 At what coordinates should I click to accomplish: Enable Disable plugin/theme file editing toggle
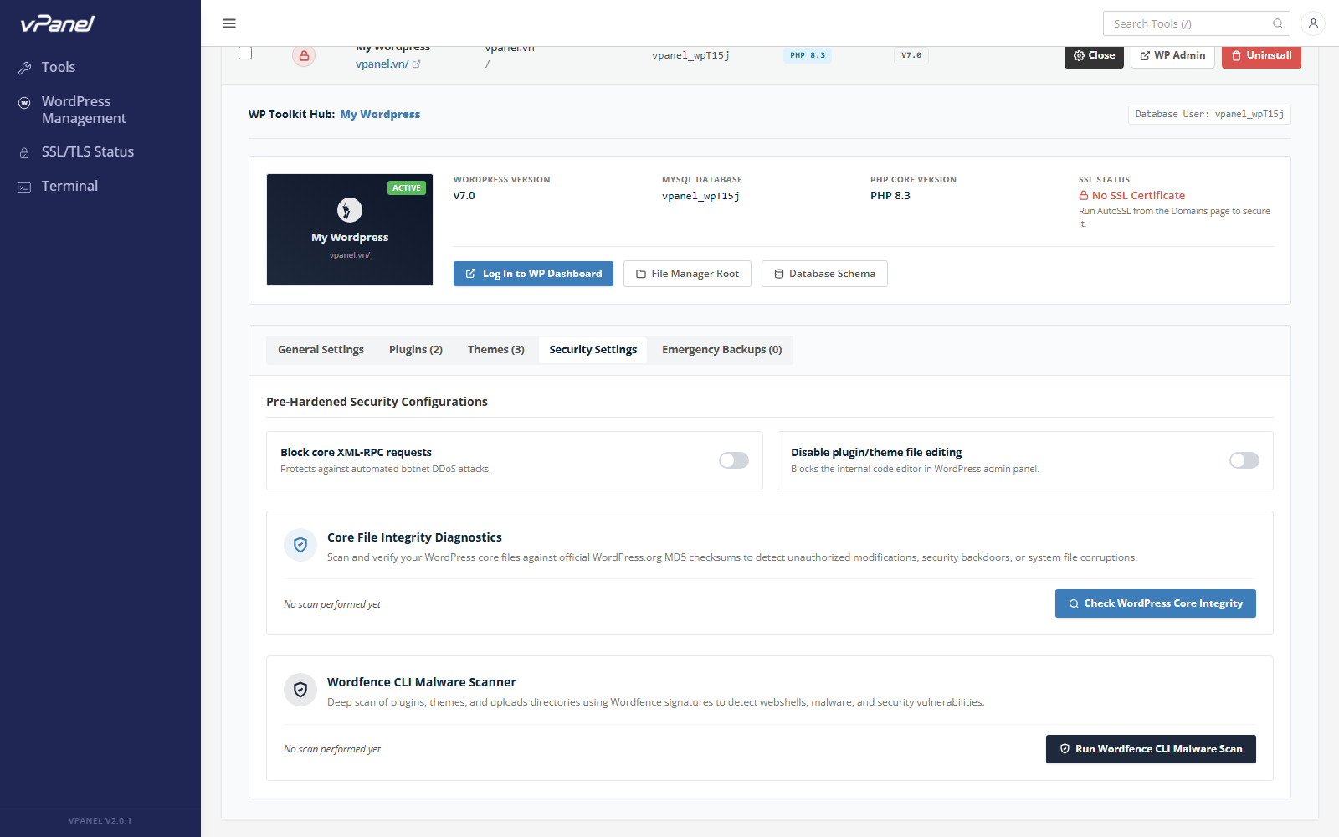tap(1244, 460)
